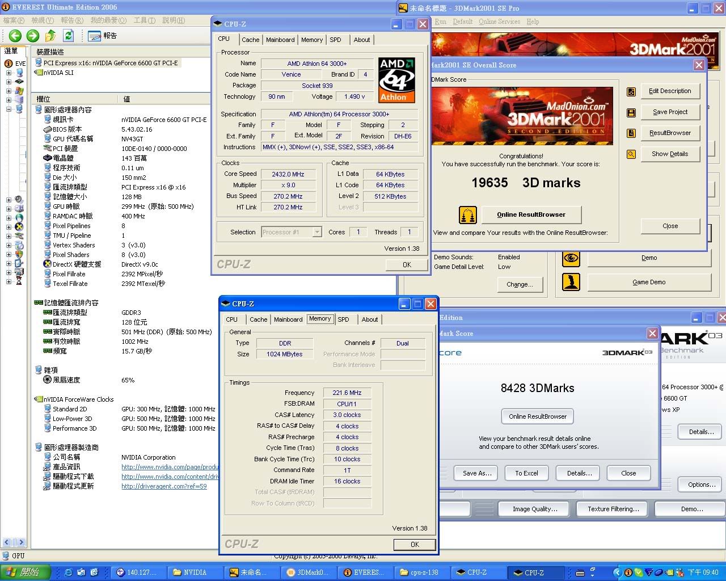Click the Internet Explorer quick launch icon
Viewport: 726px width, 581px height.
point(69,572)
